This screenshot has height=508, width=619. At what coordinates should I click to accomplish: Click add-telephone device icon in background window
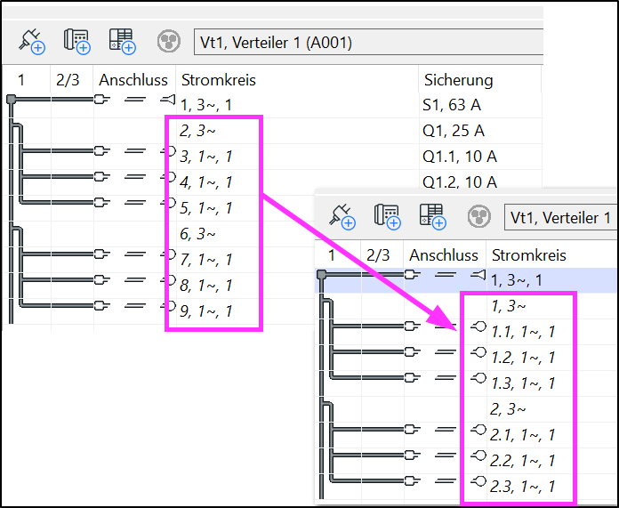coord(77,41)
